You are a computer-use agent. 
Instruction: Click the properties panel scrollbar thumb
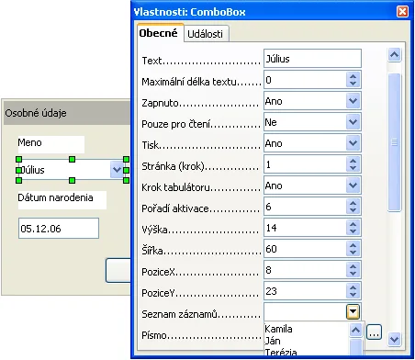(x=394, y=142)
